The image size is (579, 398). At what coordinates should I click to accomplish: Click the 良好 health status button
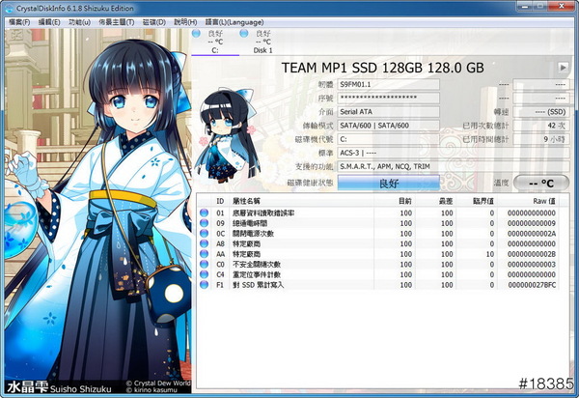(388, 183)
